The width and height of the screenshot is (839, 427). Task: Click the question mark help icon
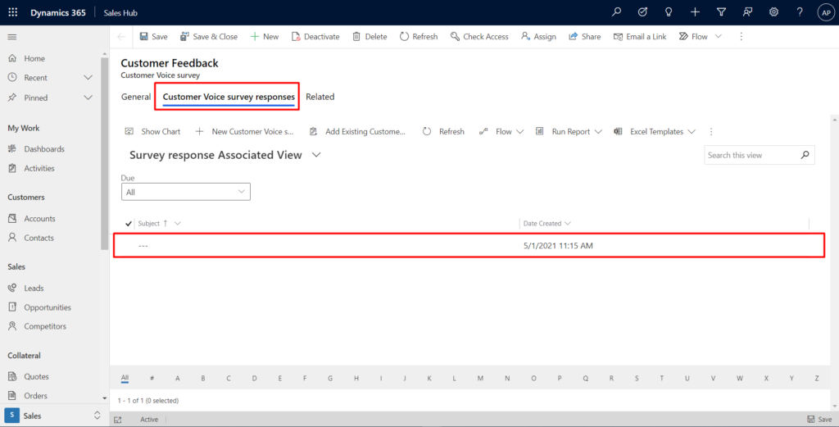(800, 11)
